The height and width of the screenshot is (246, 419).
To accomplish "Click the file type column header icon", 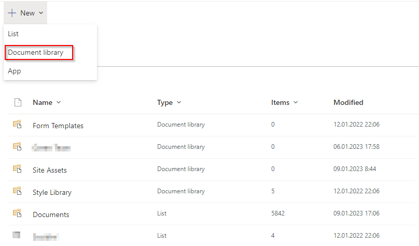I will click(18, 102).
